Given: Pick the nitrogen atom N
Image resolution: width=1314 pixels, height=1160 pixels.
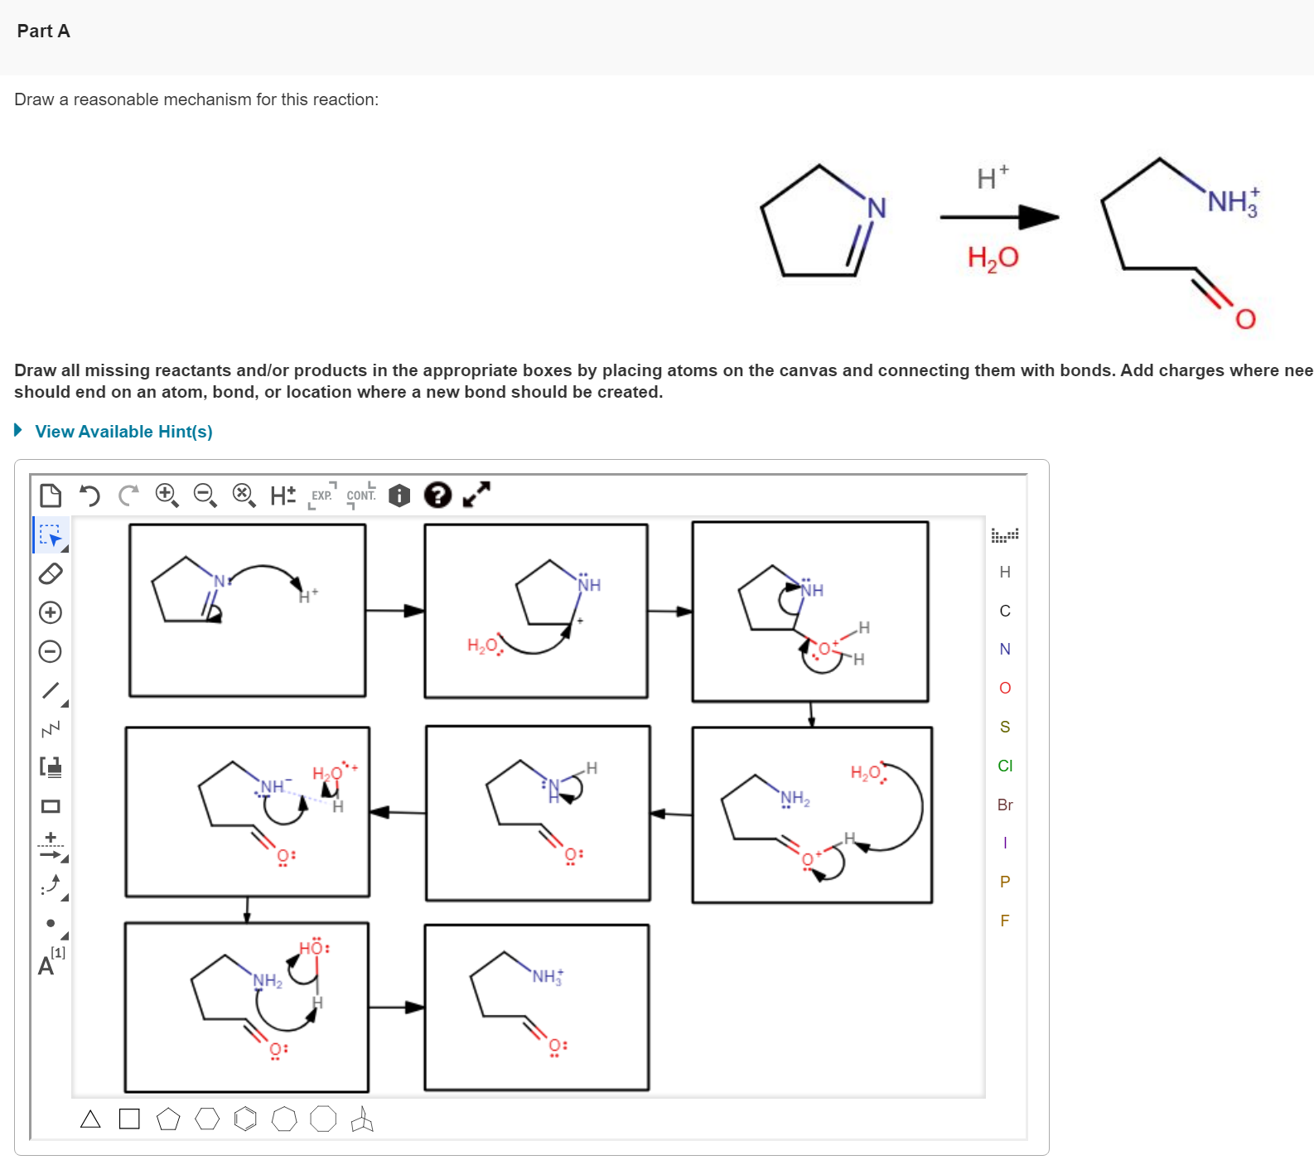Looking at the screenshot, I should [x=1005, y=649].
